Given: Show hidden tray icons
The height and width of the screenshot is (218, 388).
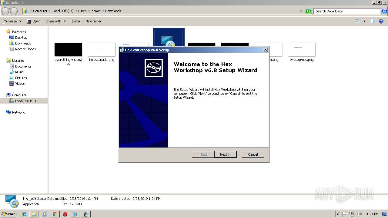Looking at the screenshot, I should 338,214.
